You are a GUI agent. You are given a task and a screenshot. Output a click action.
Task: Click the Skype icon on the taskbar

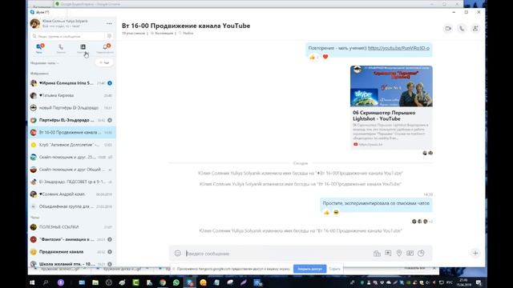pyautogui.click(x=190, y=282)
